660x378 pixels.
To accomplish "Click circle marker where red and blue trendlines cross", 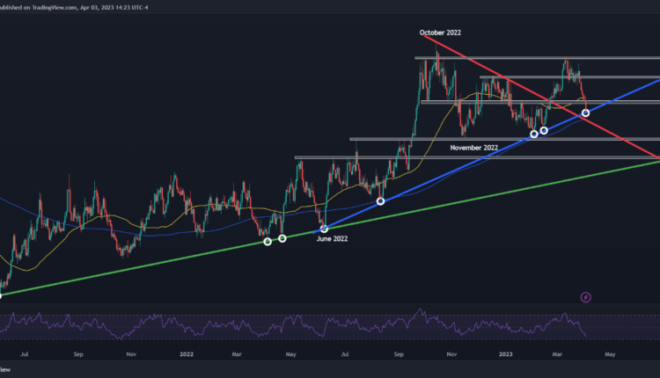I will [585, 113].
